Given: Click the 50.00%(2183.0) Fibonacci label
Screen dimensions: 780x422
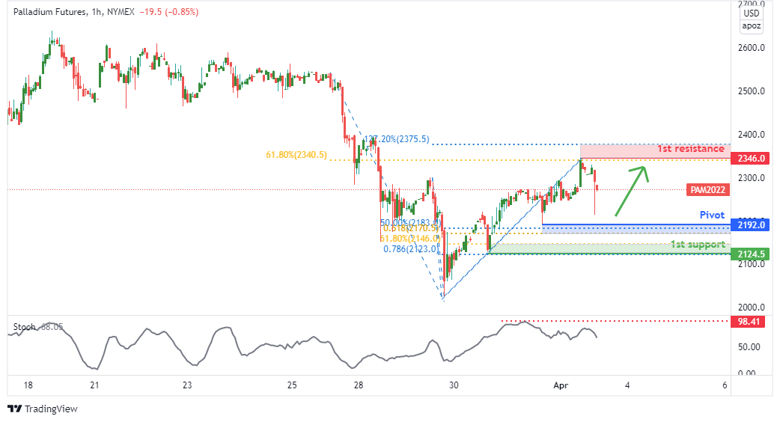Looking at the screenshot, I should [410, 223].
